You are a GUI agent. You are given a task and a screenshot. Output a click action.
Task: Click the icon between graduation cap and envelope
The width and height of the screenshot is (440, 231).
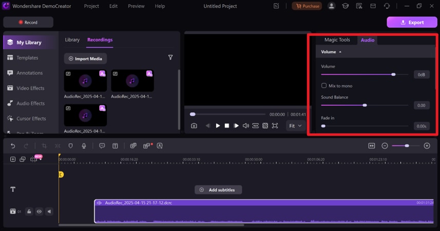(359, 6)
